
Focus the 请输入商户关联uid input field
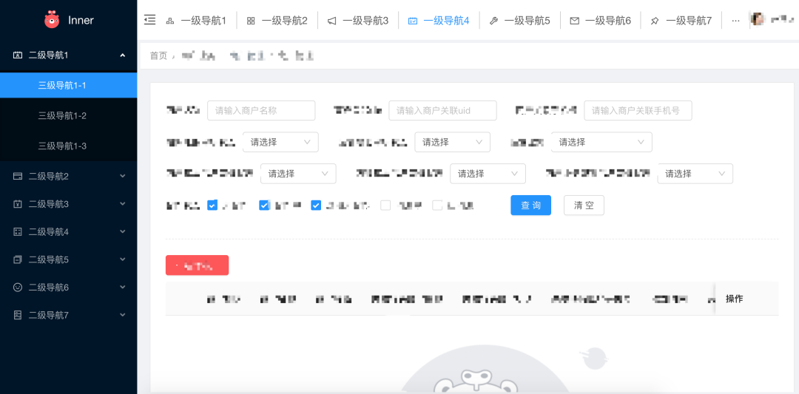(443, 110)
